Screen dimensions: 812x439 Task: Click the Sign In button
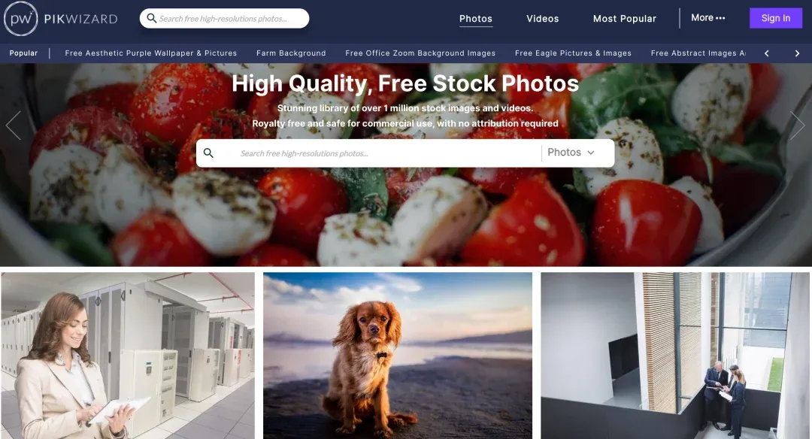[x=775, y=18]
